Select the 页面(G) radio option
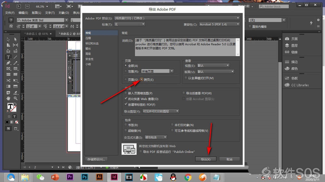 point(125,79)
